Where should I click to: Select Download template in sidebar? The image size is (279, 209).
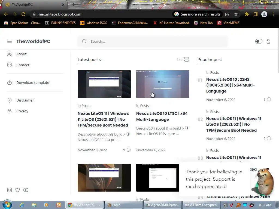[33, 83]
